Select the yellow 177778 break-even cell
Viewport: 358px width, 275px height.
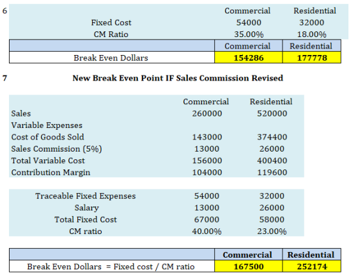(312, 58)
